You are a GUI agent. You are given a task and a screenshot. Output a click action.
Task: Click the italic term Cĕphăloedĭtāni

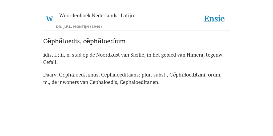click(188, 75)
